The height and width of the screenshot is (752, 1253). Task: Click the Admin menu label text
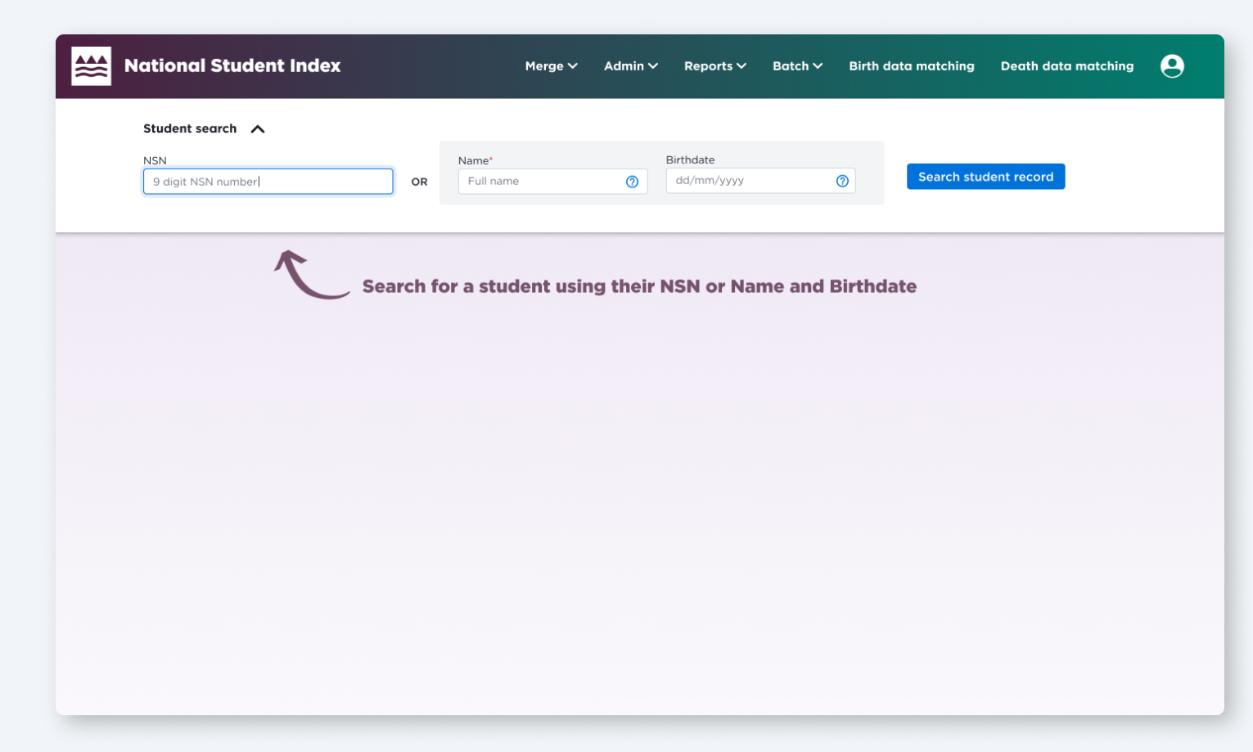(624, 66)
